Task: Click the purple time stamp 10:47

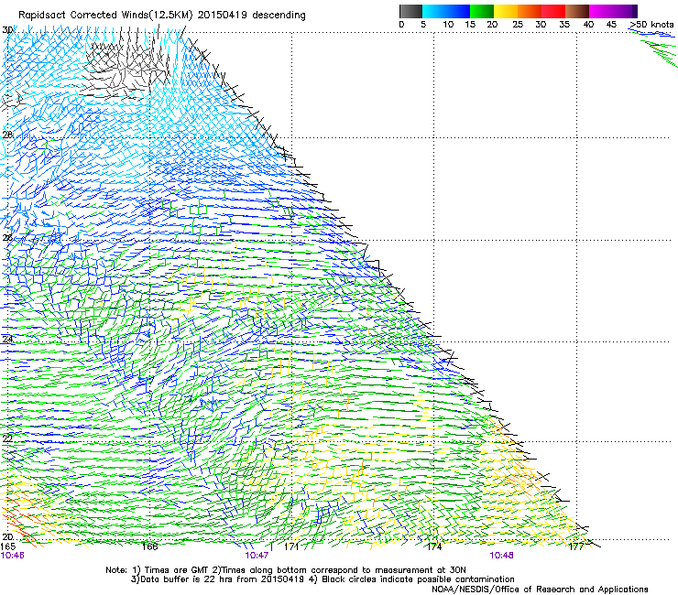Action: (x=257, y=556)
